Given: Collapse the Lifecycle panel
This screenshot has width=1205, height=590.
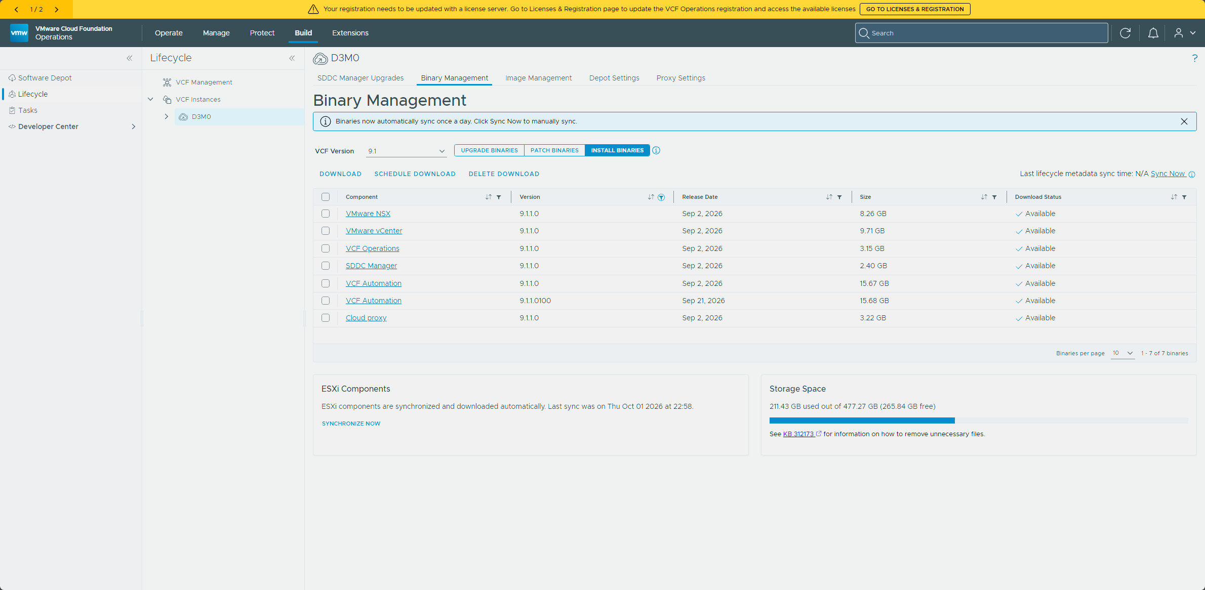Looking at the screenshot, I should pyautogui.click(x=292, y=58).
